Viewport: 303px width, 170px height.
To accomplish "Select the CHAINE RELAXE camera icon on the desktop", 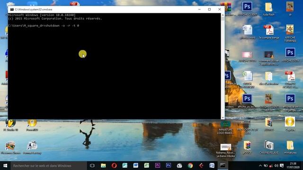I will coord(269,147).
